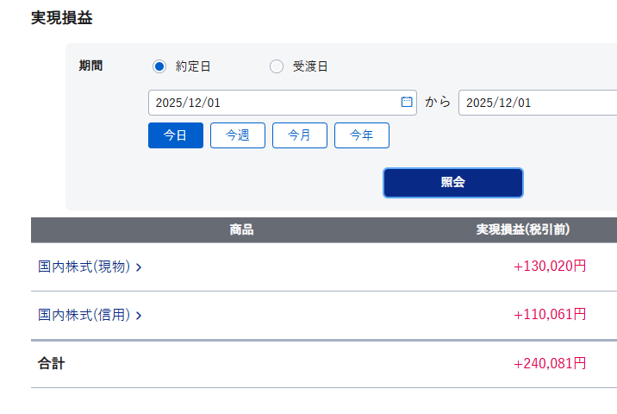Image resolution: width=617 pixels, height=414 pixels.
Task: Click the chevron beside 国内株式(信用)
Action: tap(139, 316)
